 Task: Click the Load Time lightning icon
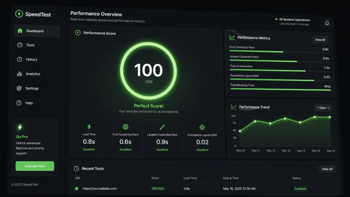click(89, 127)
